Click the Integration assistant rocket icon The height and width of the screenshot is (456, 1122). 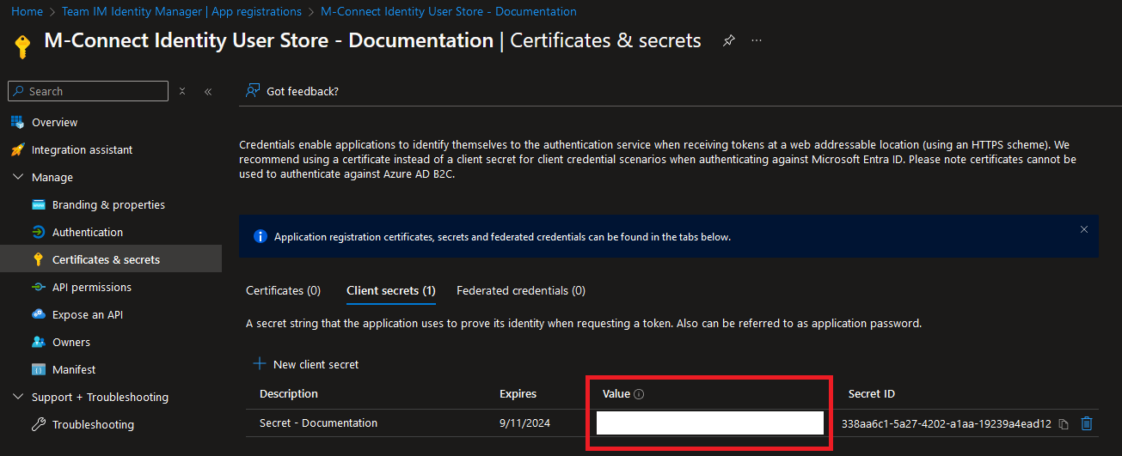tap(17, 149)
